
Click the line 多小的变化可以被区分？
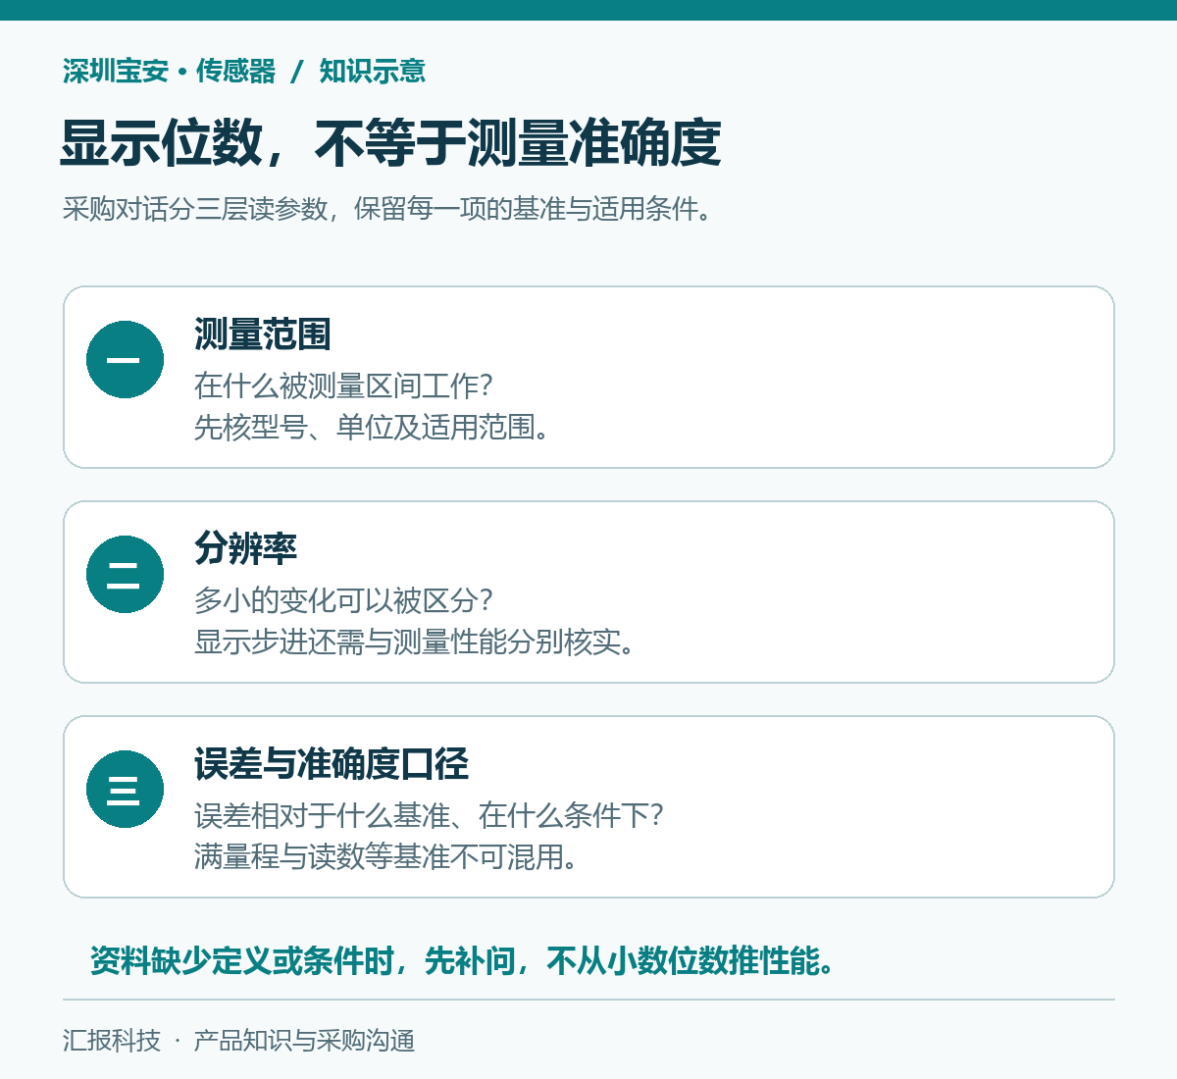[x=343, y=600]
